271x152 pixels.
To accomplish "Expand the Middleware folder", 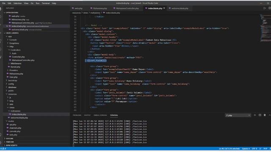I will 16,63.
